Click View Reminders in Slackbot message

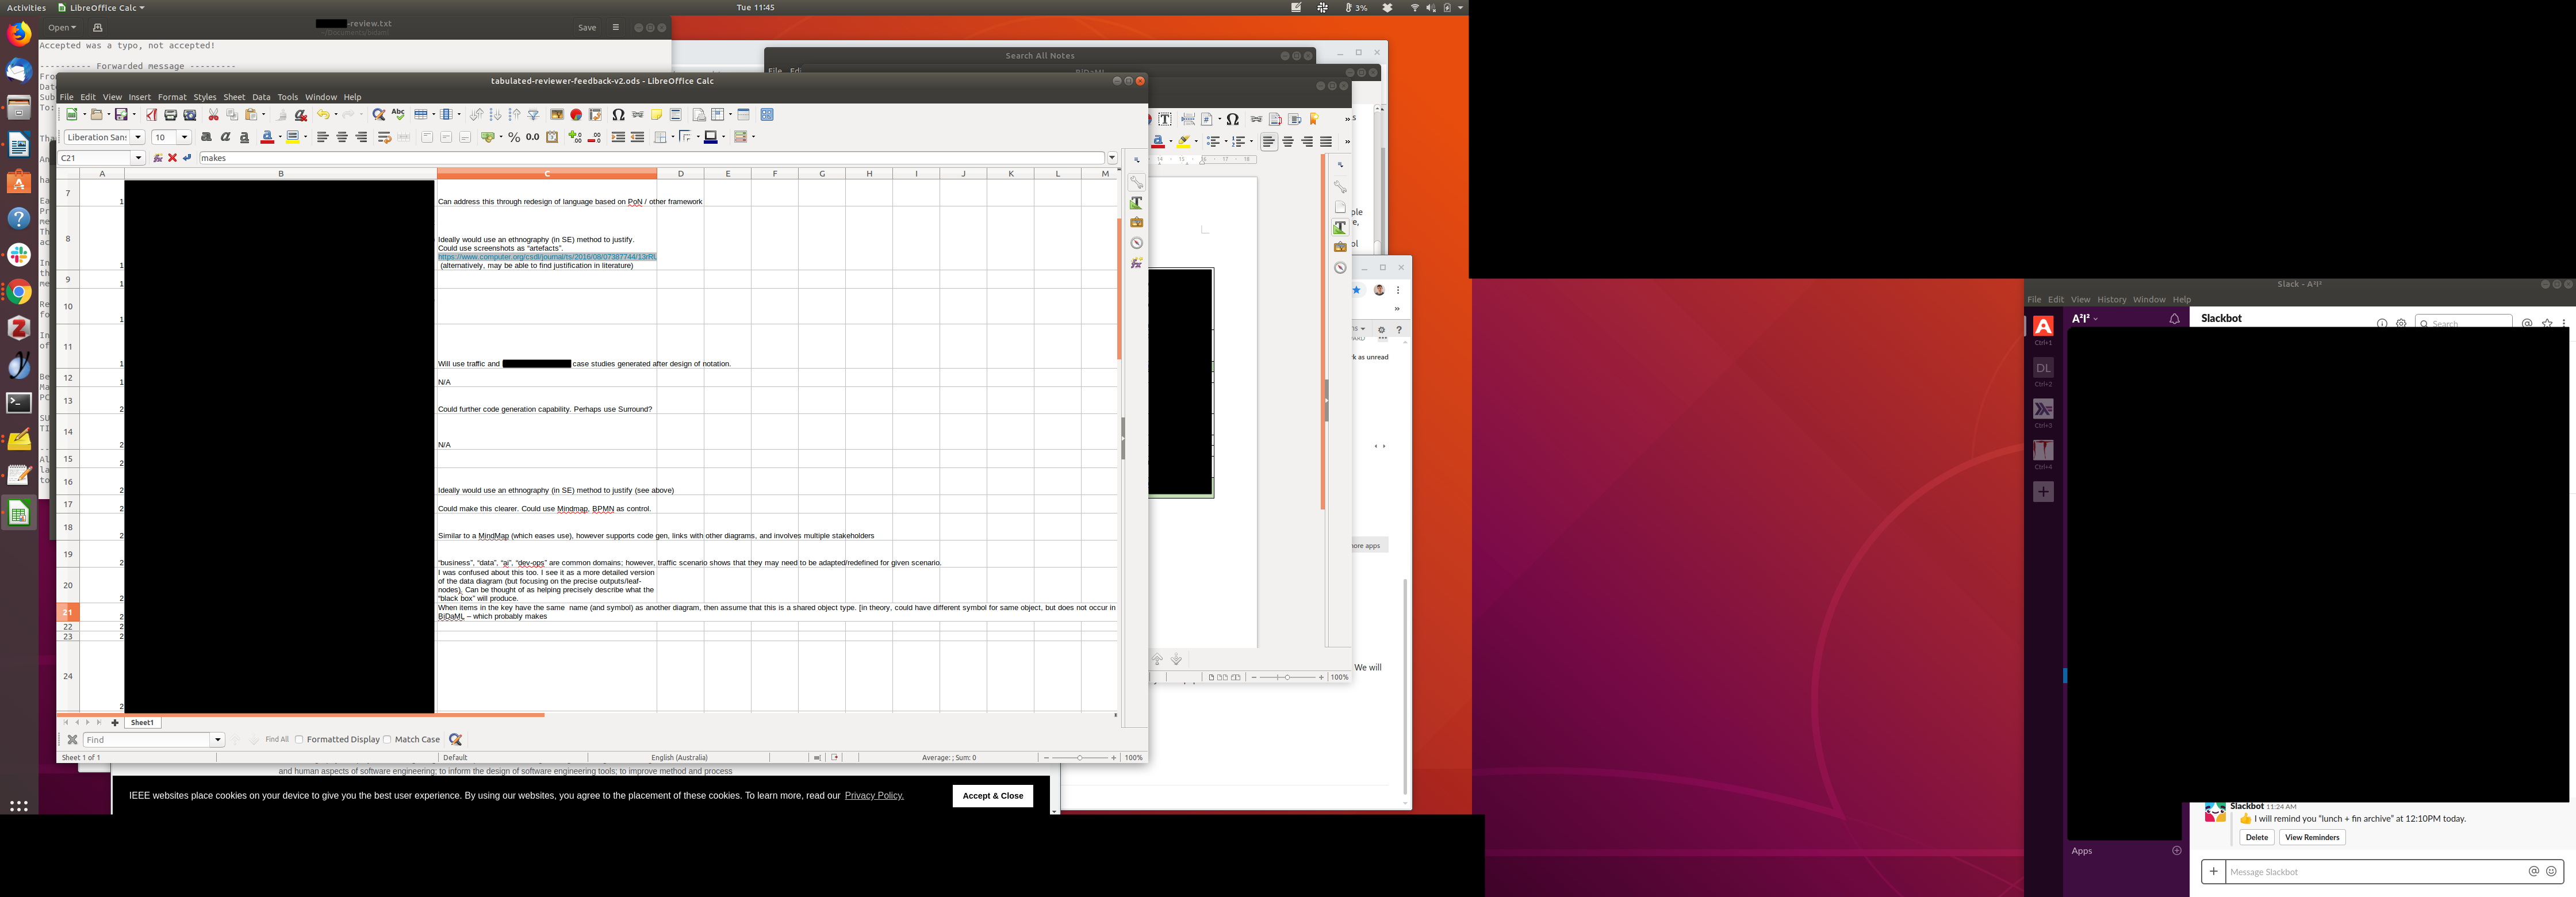[x=2312, y=838]
